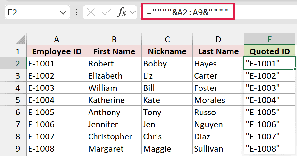Screen dimensions: 297x156
Task: Click into the formula bar text
Action: pyautogui.click(x=187, y=12)
